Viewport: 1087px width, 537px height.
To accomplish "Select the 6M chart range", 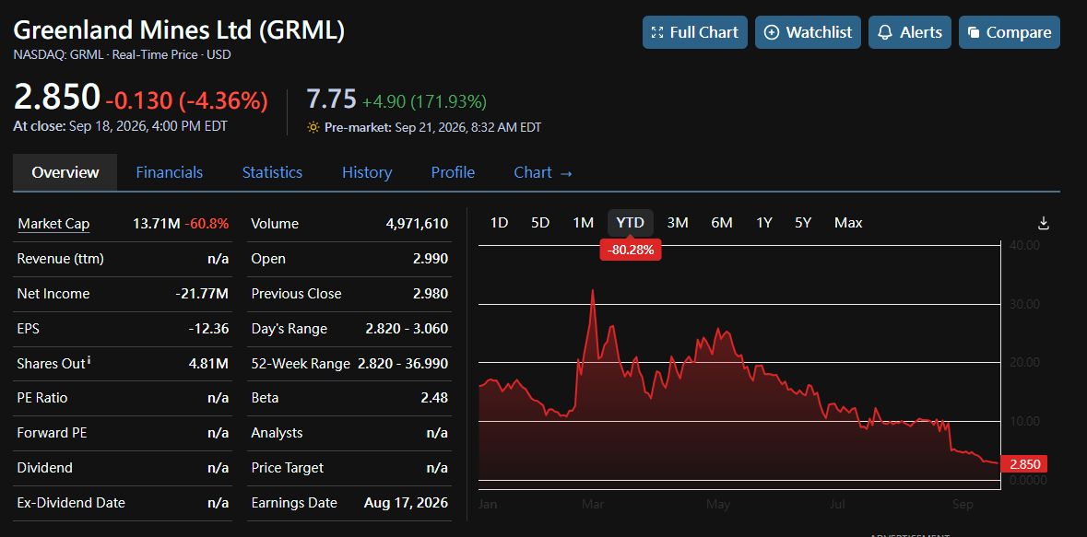I will point(722,222).
